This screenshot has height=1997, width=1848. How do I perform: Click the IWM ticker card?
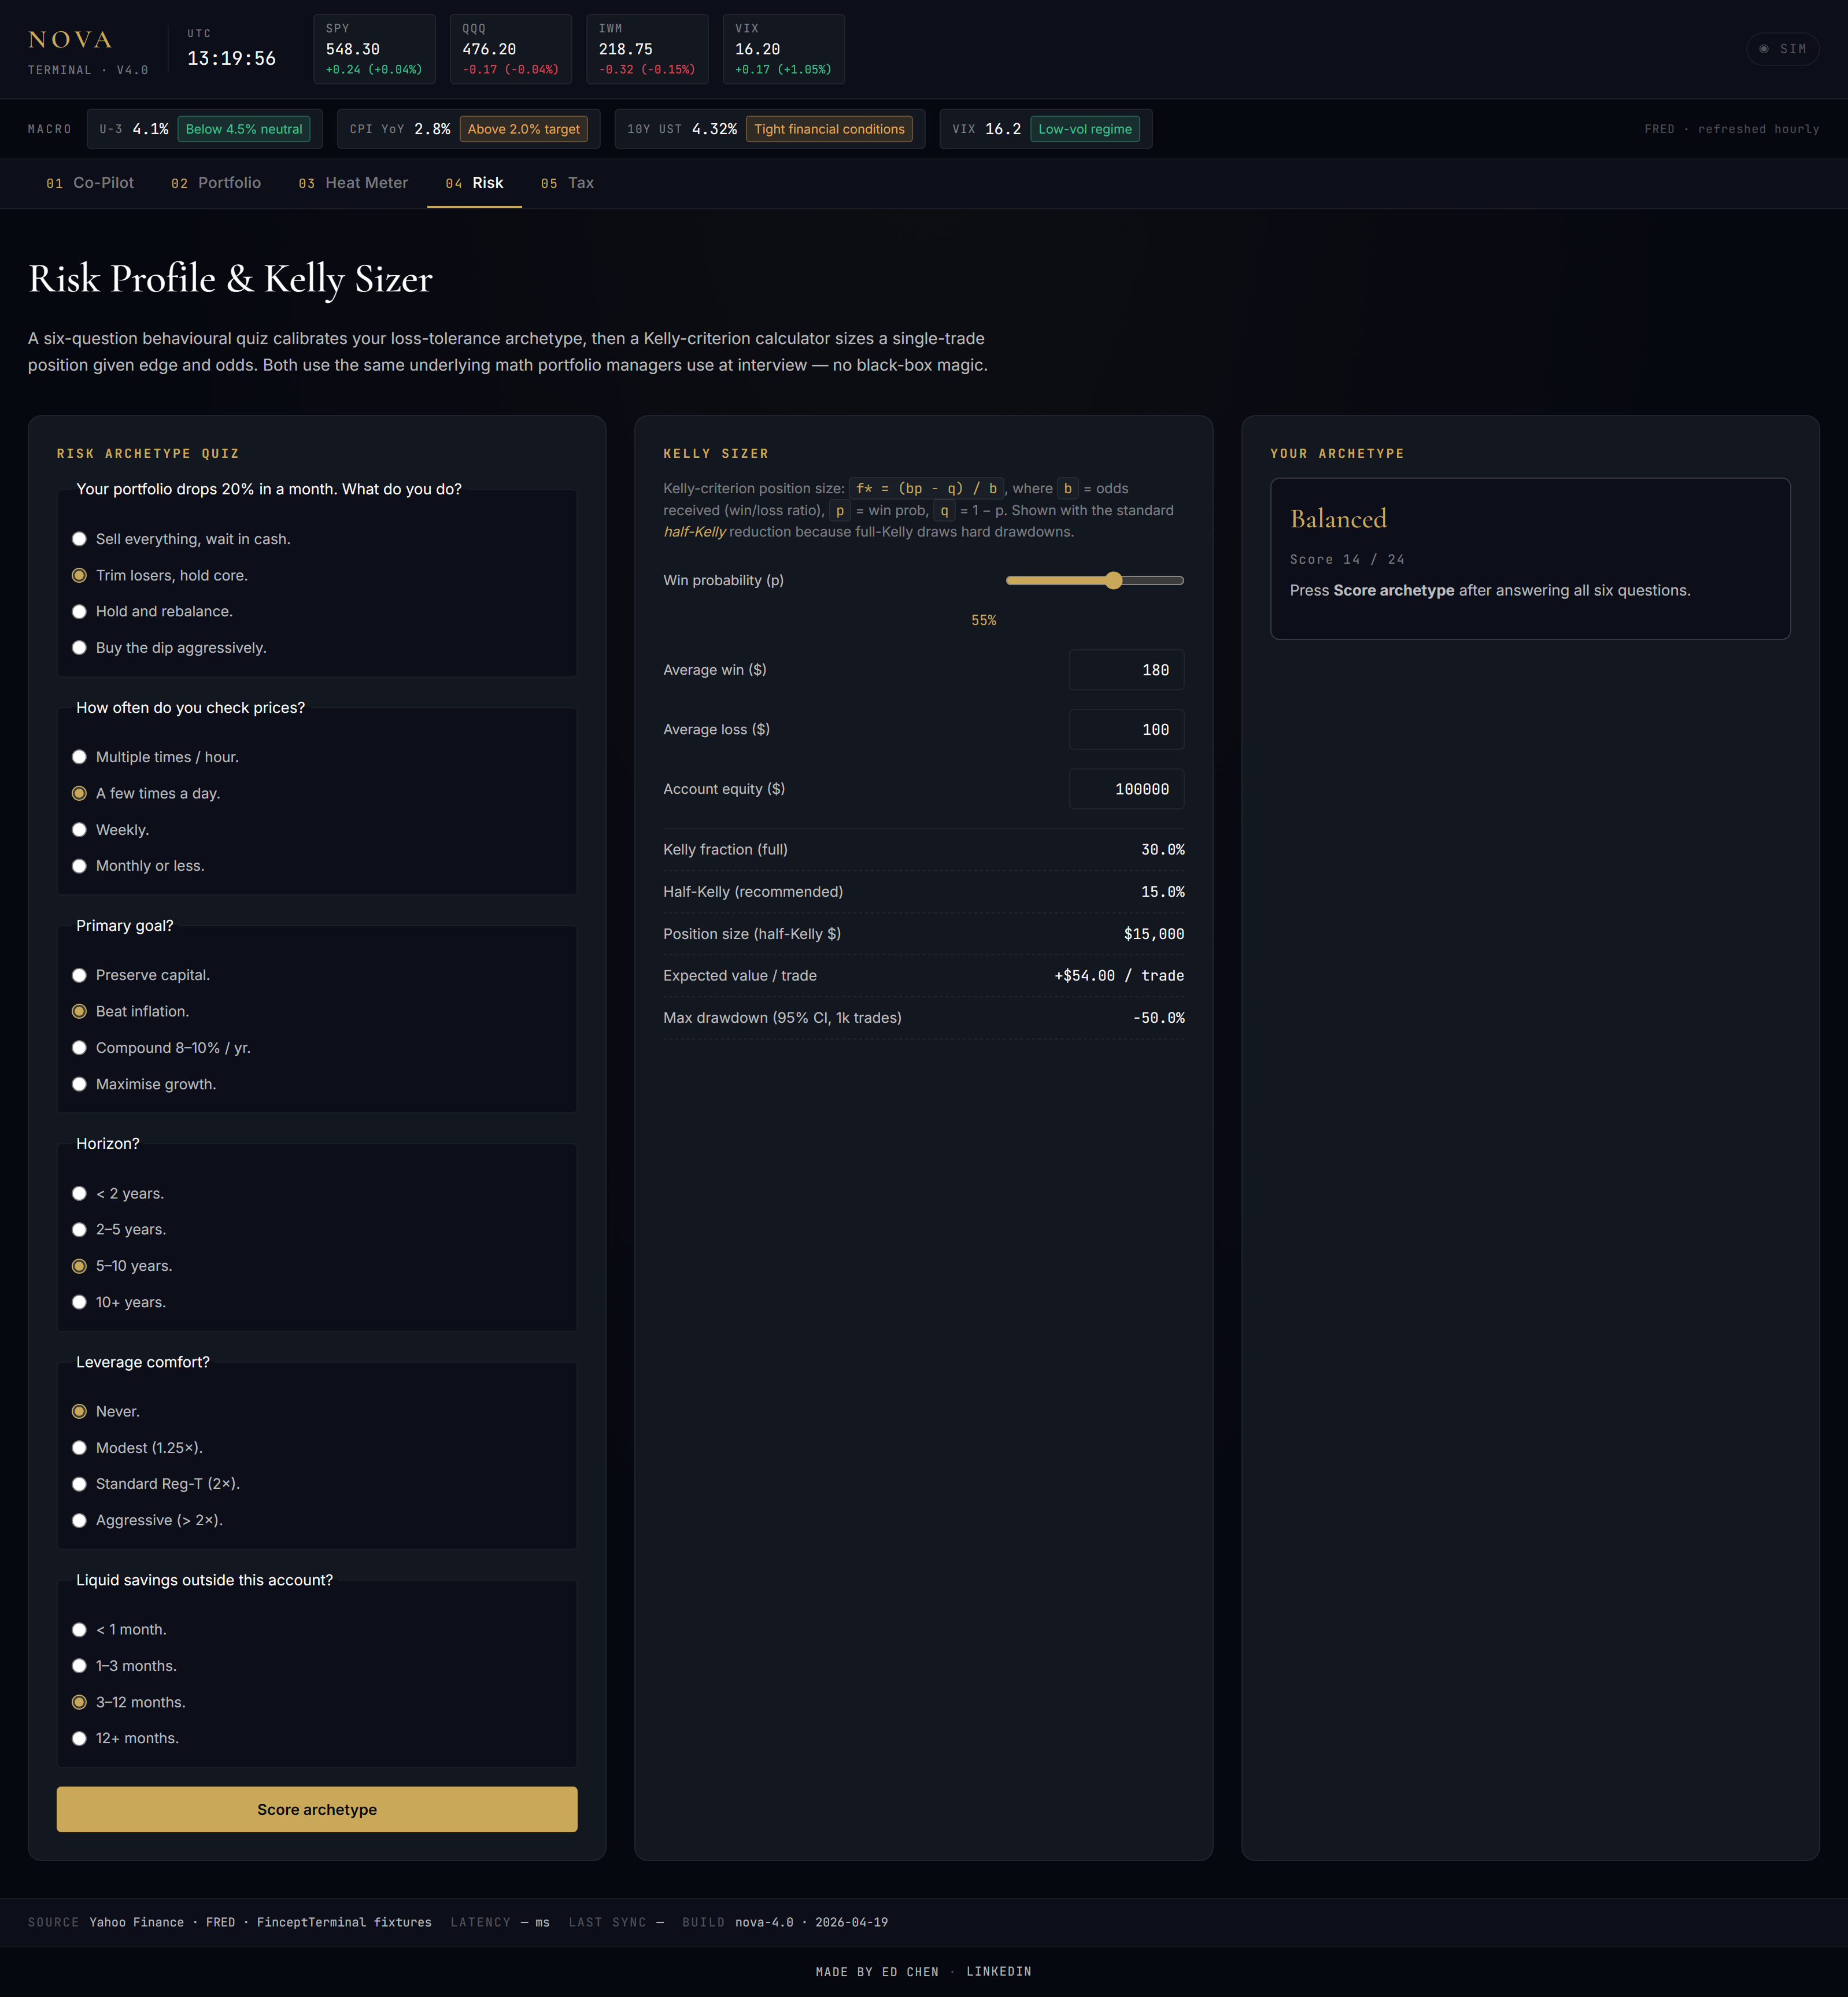tap(647, 49)
